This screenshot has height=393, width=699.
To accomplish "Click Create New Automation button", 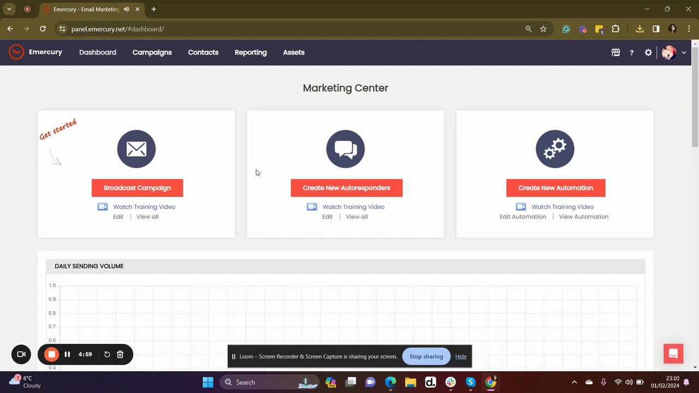I will pyautogui.click(x=555, y=188).
